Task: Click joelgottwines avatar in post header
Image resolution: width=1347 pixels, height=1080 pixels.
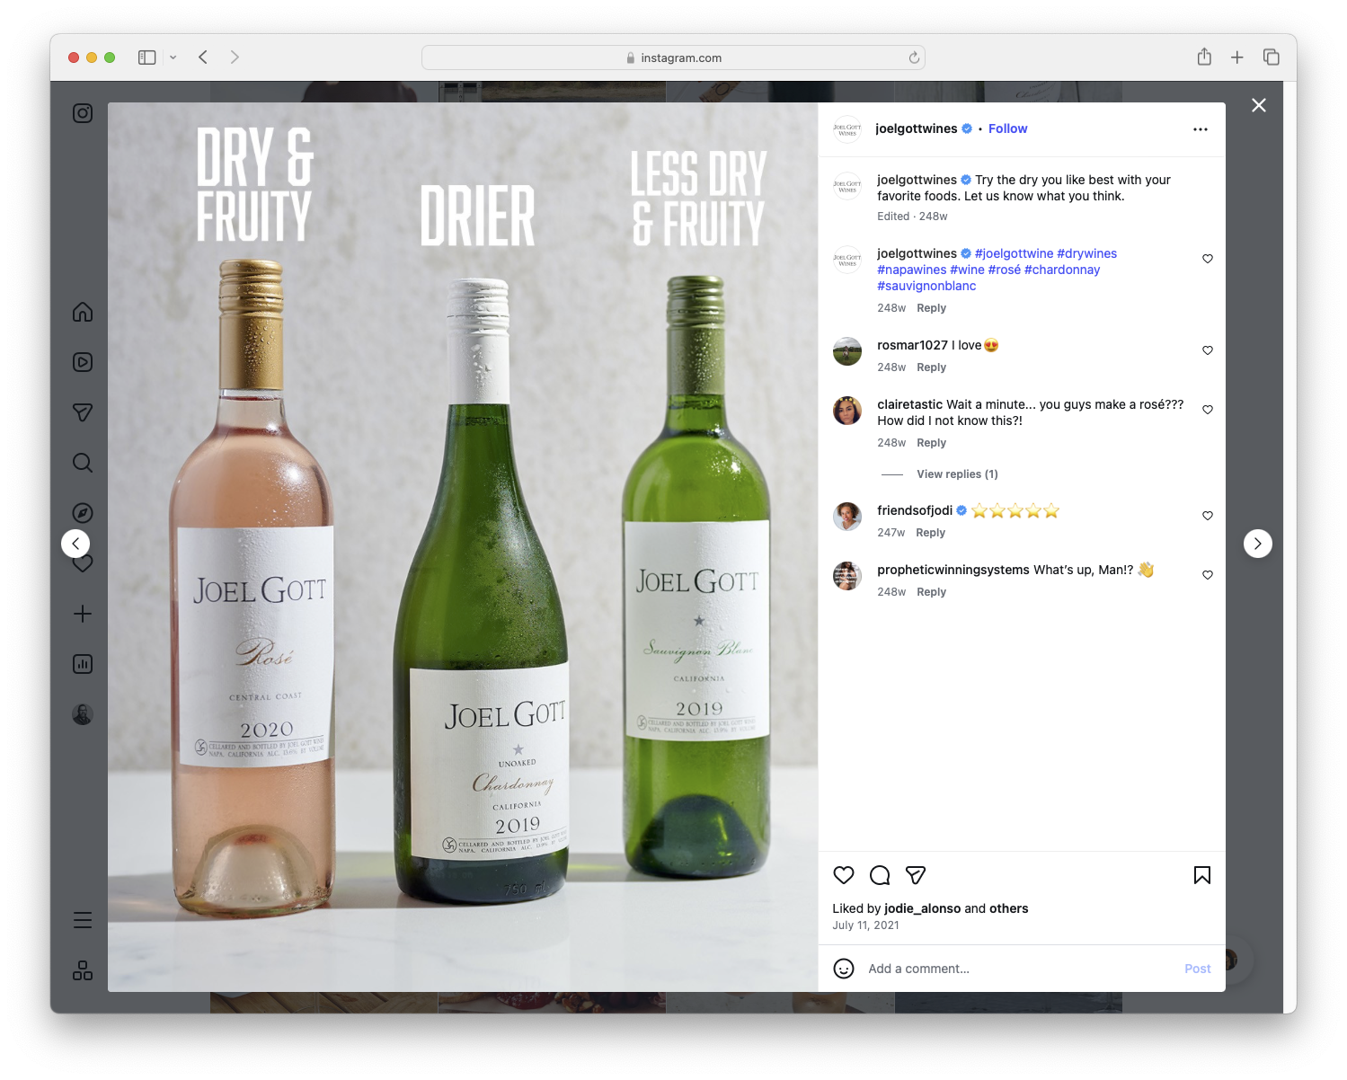Action: coord(847,129)
